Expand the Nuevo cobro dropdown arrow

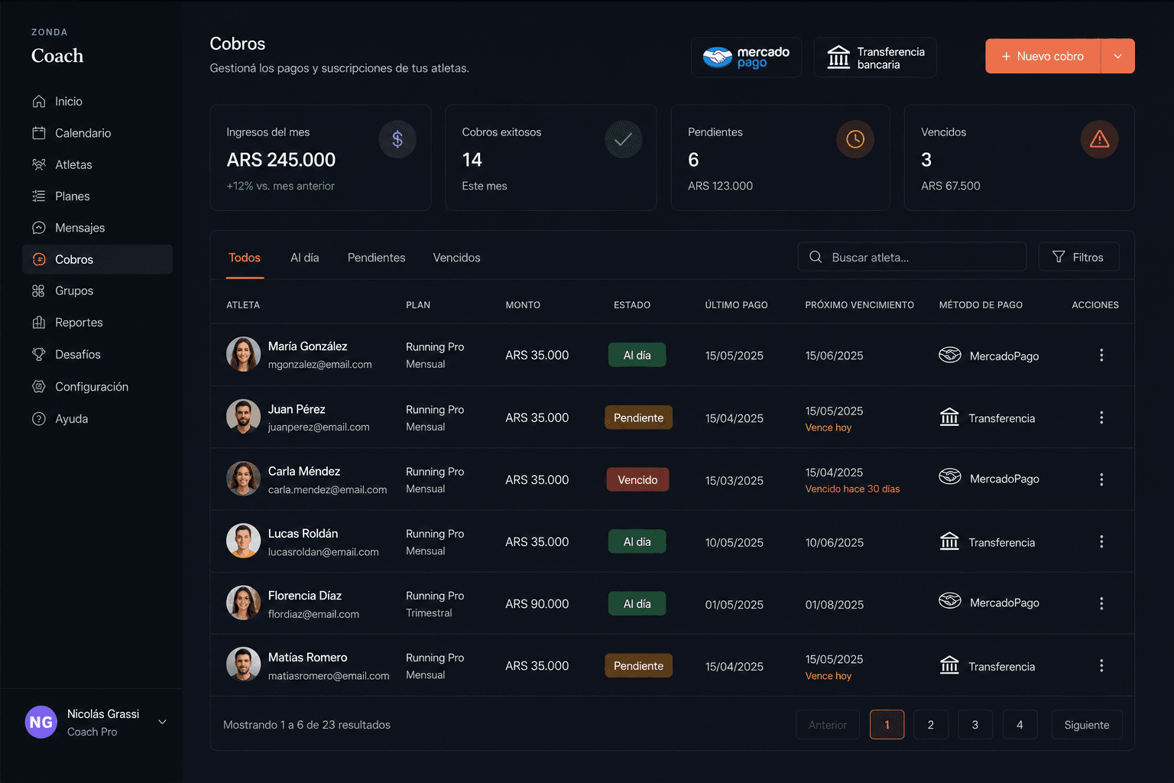coord(1118,57)
